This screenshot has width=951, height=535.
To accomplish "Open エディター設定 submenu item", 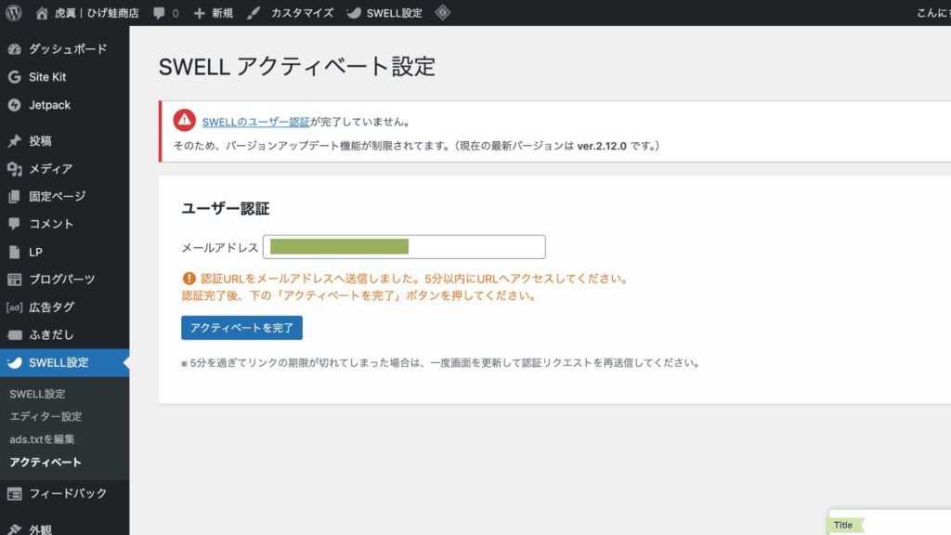I will [46, 416].
